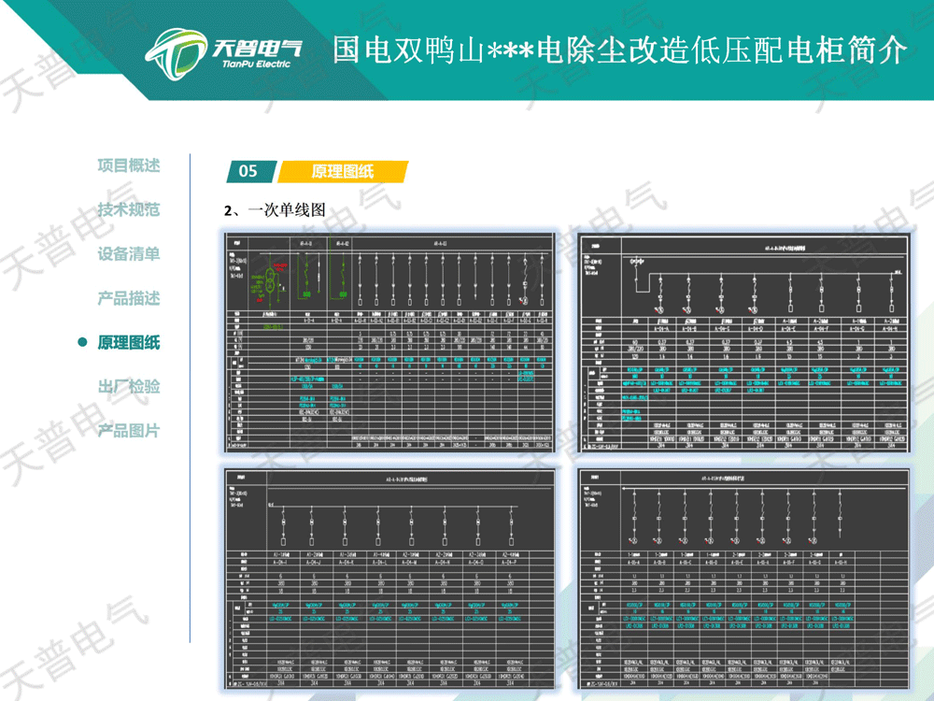Go to 设备清单 in the sidebar

[x=129, y=254]
